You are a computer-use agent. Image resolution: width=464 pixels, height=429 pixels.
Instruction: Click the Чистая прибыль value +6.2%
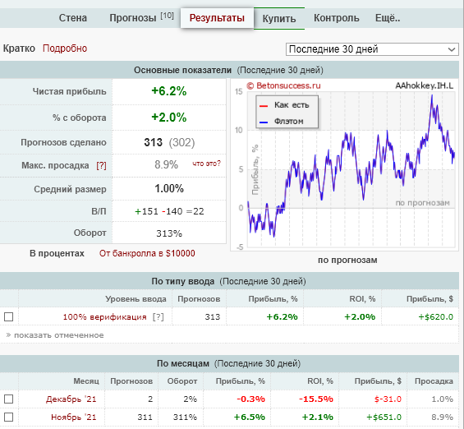169,91
